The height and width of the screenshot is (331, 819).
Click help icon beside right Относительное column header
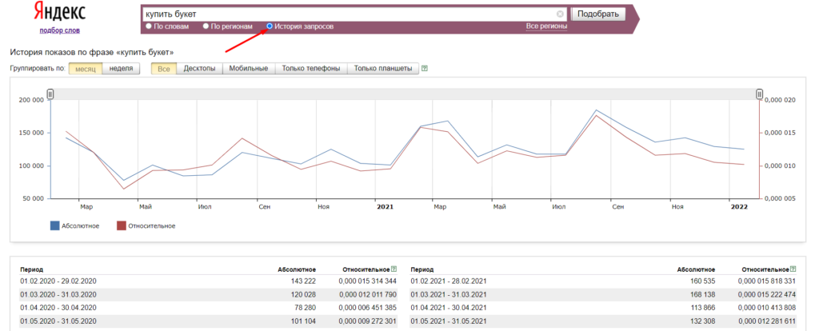tap(793, 269)
